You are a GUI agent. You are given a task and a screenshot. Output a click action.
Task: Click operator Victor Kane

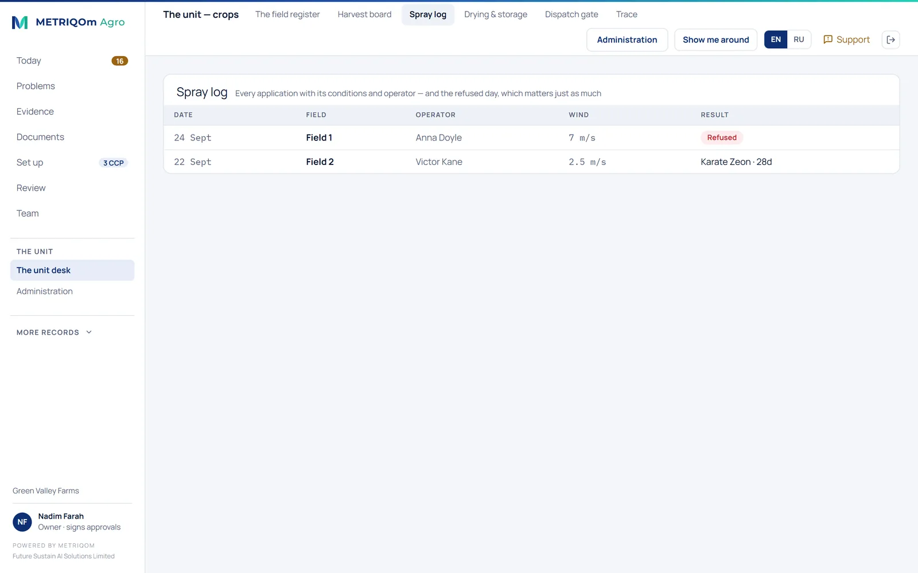pos(439,162)
